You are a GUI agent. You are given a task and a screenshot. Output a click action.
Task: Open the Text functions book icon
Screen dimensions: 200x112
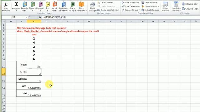[47, 4]
